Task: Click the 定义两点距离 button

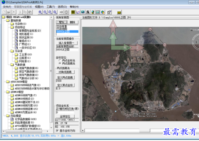Action: pos(65,77)
